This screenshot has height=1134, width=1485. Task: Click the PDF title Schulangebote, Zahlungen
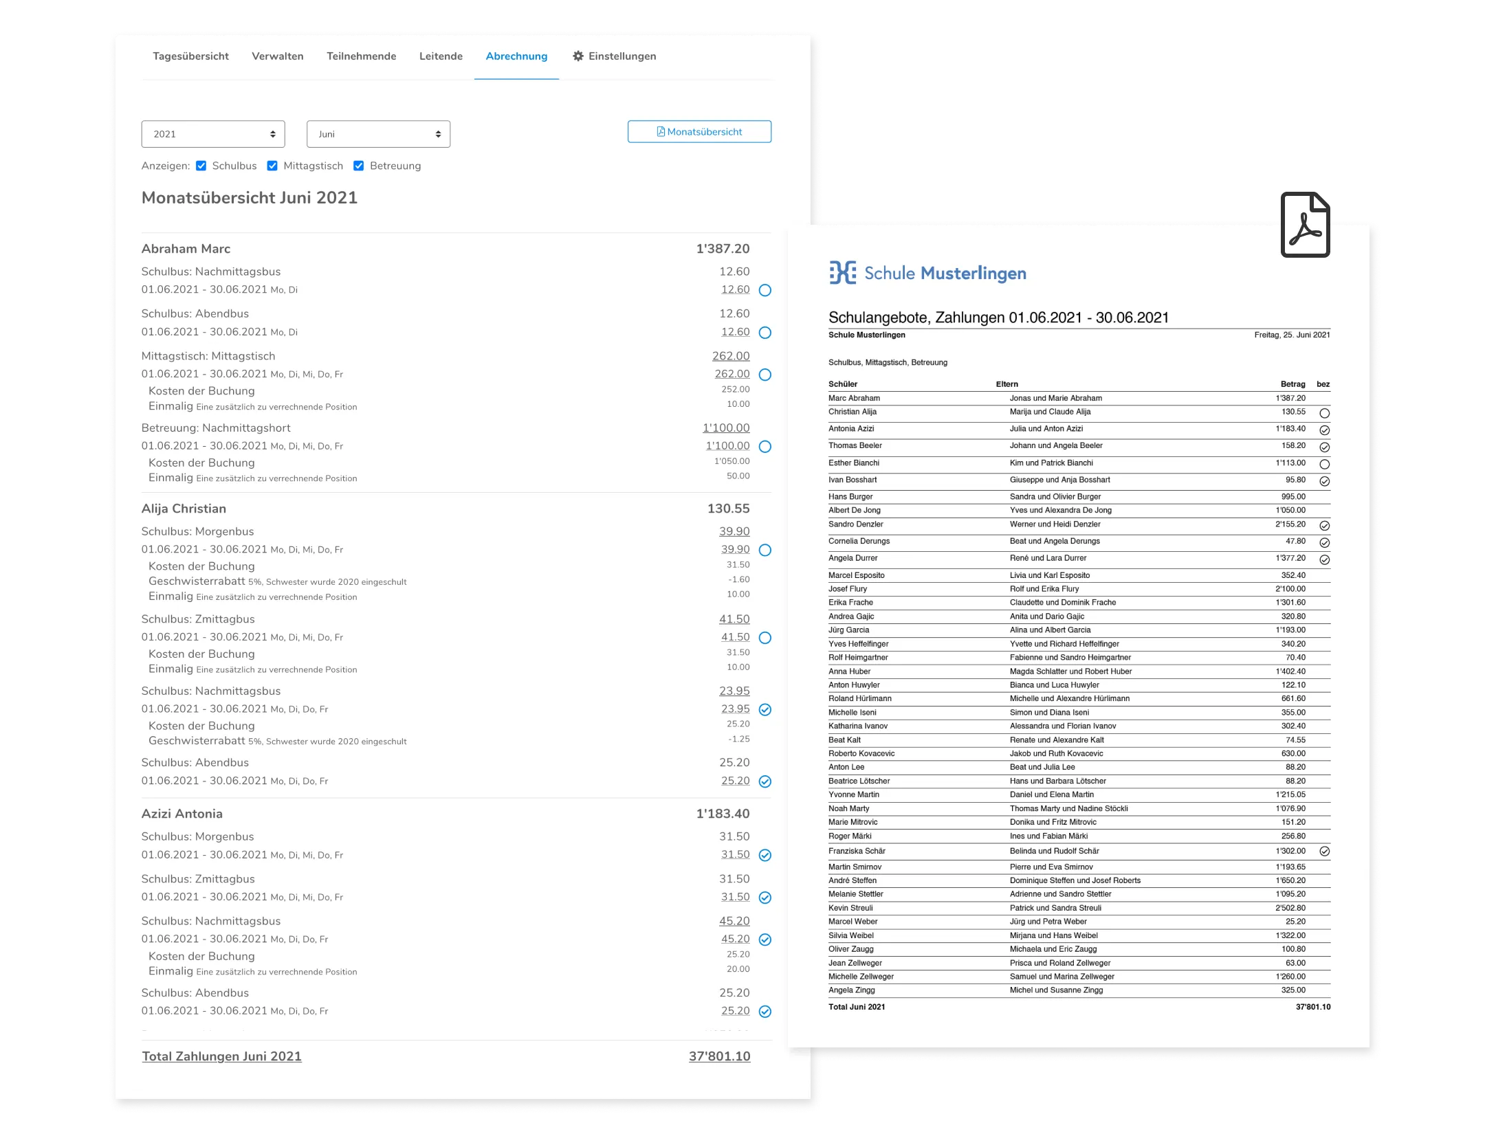(998, 318)
